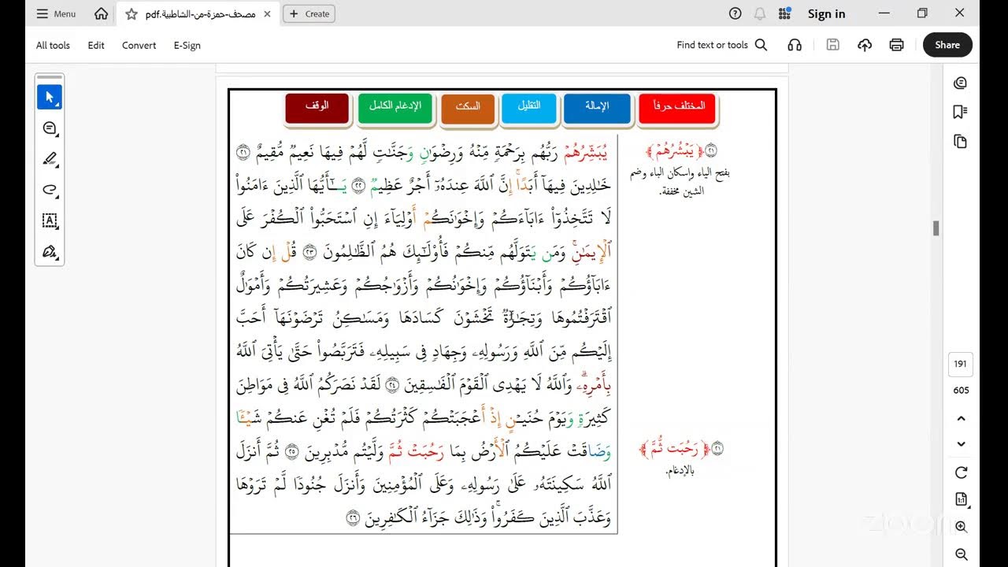Open the E-Sign menu item

click(x=187, y=45)
